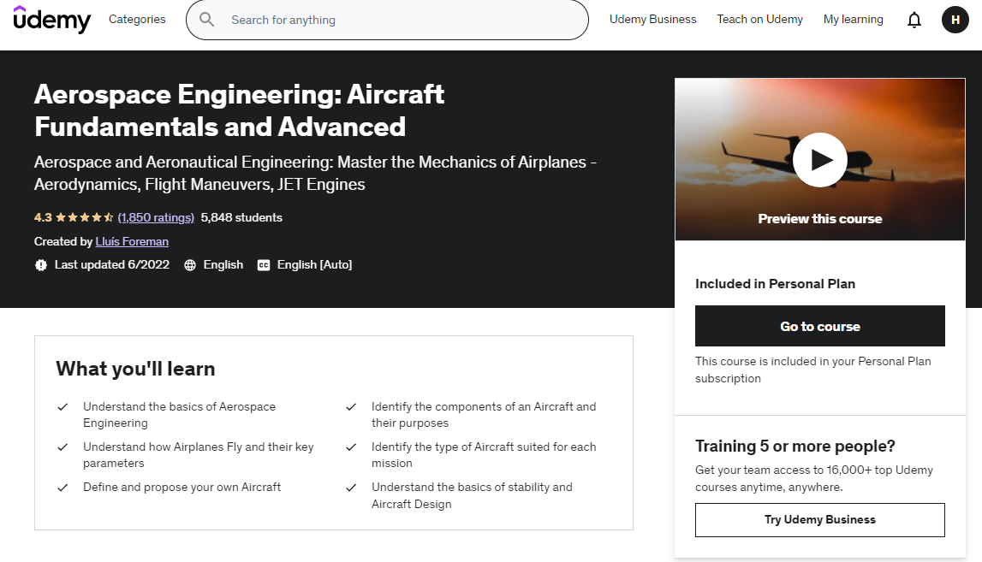Click the course subtitle about Mechanics of Airplanes
This screenshot has height=562, width=982.
[x=315, y=173]
